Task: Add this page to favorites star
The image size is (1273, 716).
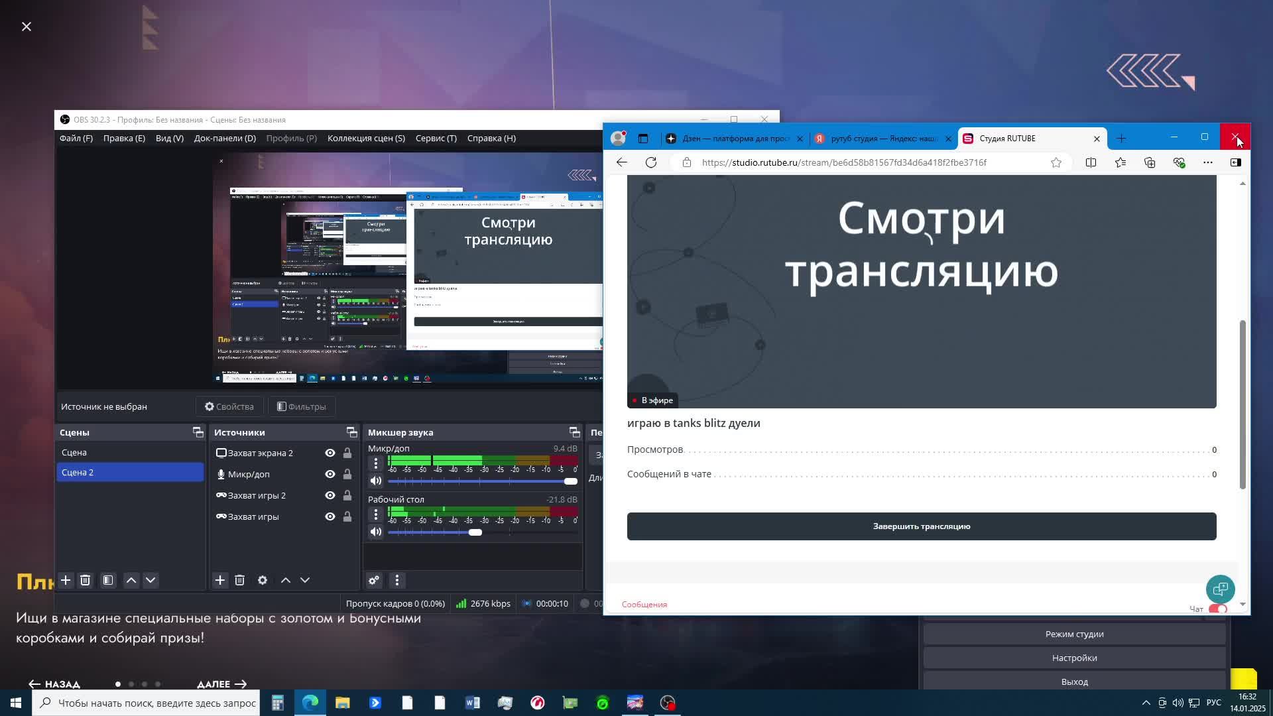Action: (1056, 162)
